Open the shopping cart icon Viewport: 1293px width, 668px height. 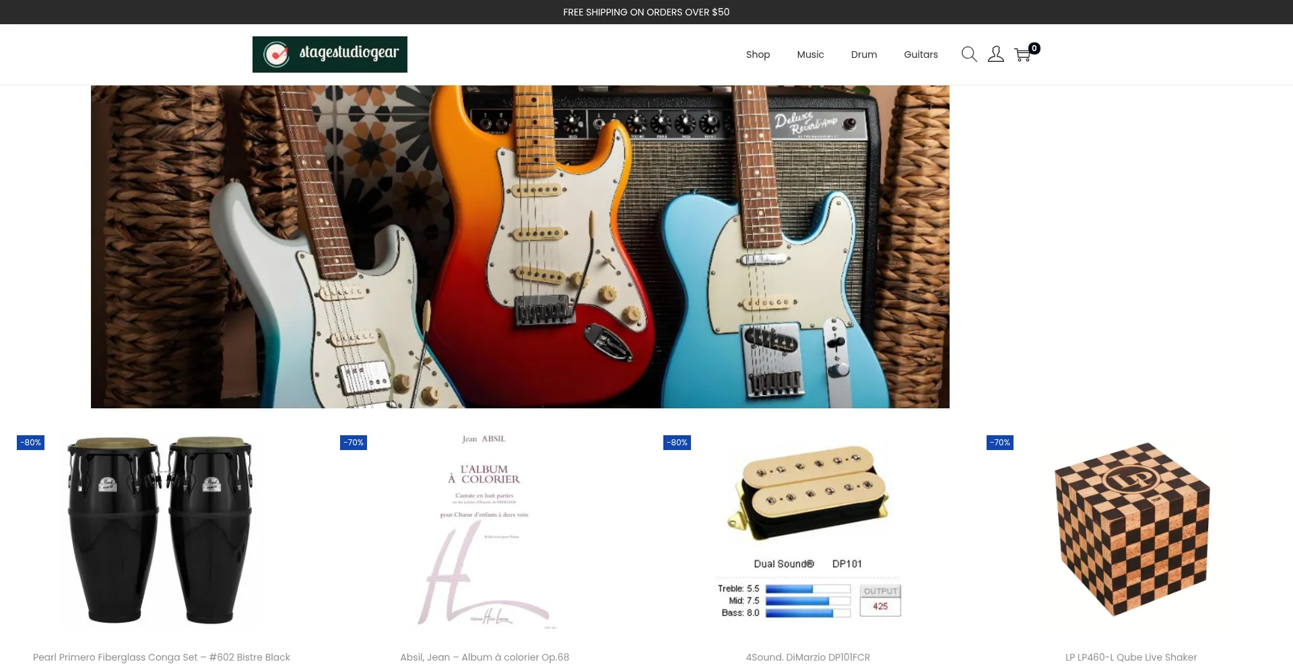1022,55
